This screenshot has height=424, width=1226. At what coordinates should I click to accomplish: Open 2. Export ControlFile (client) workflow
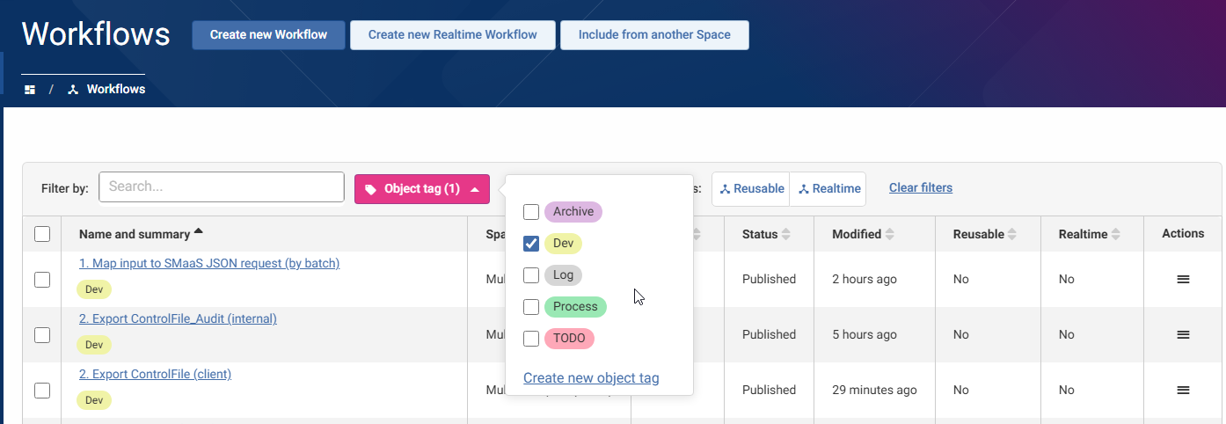pos(155,374)
